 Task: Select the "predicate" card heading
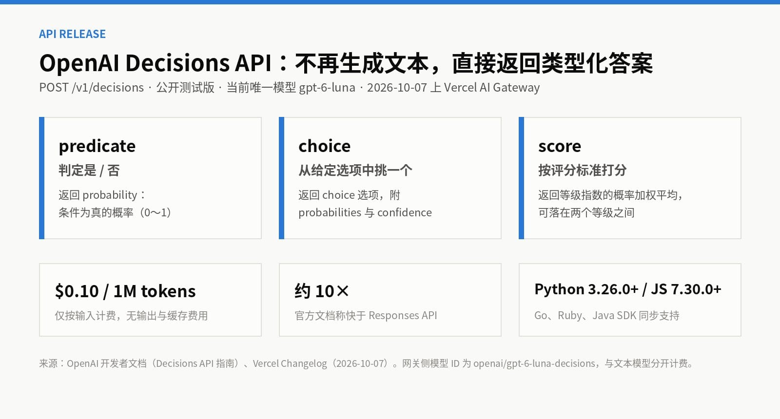point(97,146)
